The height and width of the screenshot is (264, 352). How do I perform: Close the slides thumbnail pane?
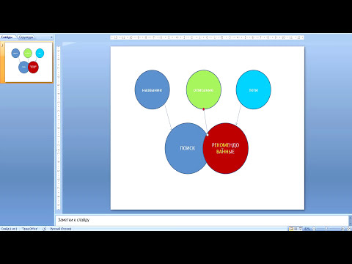(x=51, y=37)
